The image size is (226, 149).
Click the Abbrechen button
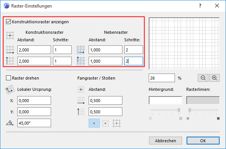166,141
